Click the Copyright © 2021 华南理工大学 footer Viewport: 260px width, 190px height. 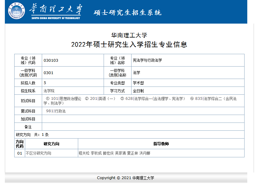tap(125, 178)
